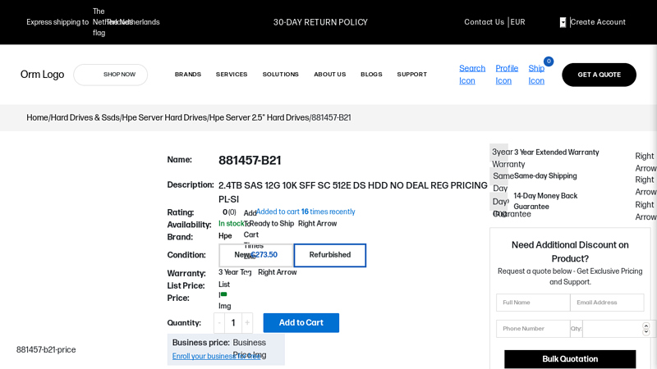Click the profile icon
This screenshot has height=369, width=657.
pos(507,75)
